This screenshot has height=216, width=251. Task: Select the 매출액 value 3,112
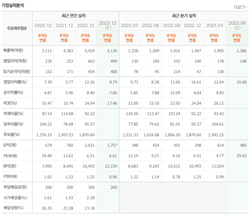pyautogui.click(x=47, y=51)
